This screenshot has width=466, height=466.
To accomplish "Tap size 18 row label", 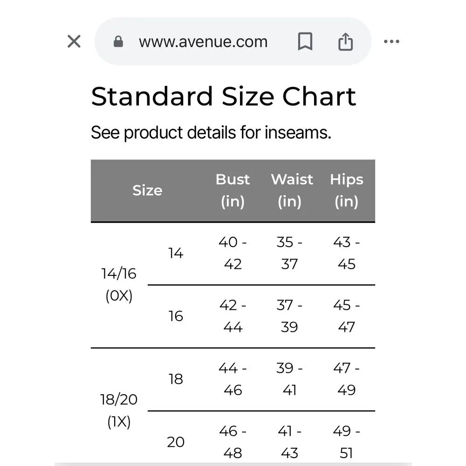I will (x=176, y=379).
